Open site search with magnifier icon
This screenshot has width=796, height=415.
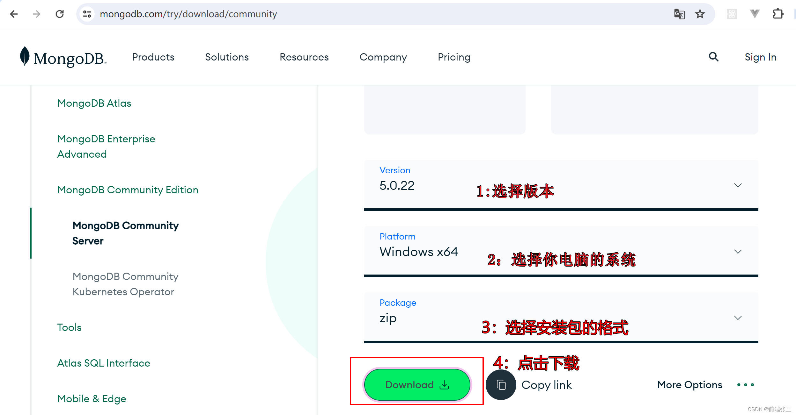click(x=714, y=57)
